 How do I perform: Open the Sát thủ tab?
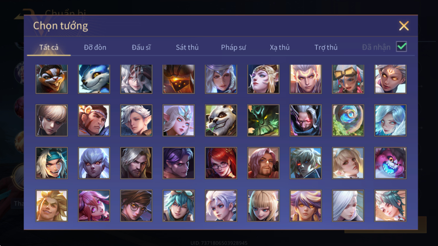pyautogui.click(x=187, y=47)
